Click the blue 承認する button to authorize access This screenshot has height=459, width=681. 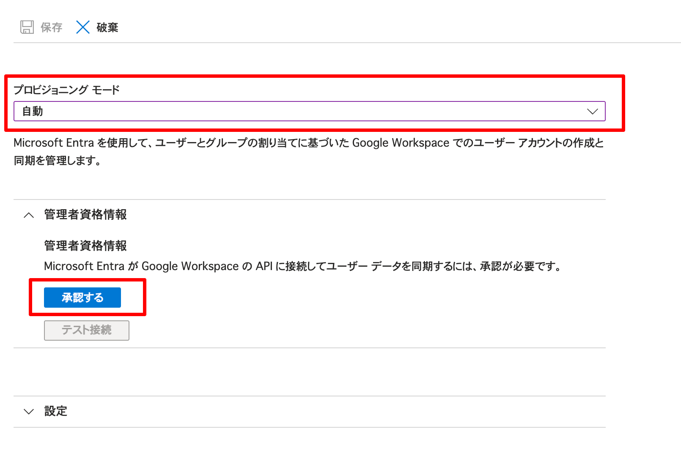pos(82,297)
